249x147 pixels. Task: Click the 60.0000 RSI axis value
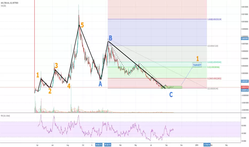pyautogui.click(x=244, y=126)
